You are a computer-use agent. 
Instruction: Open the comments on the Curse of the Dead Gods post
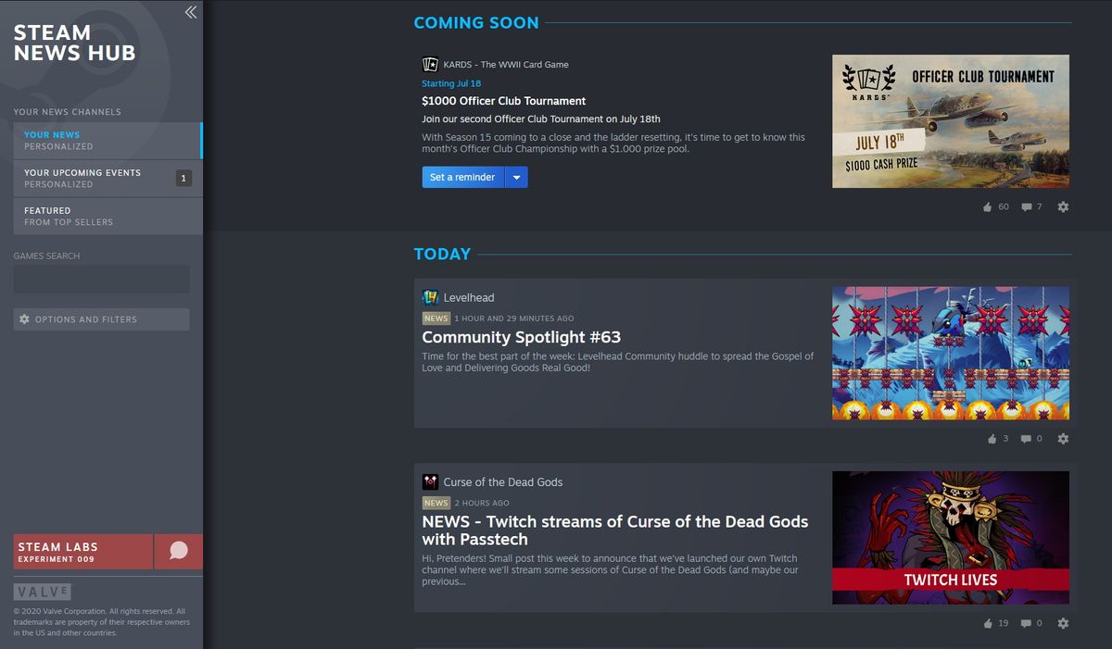coord(1027,623)
